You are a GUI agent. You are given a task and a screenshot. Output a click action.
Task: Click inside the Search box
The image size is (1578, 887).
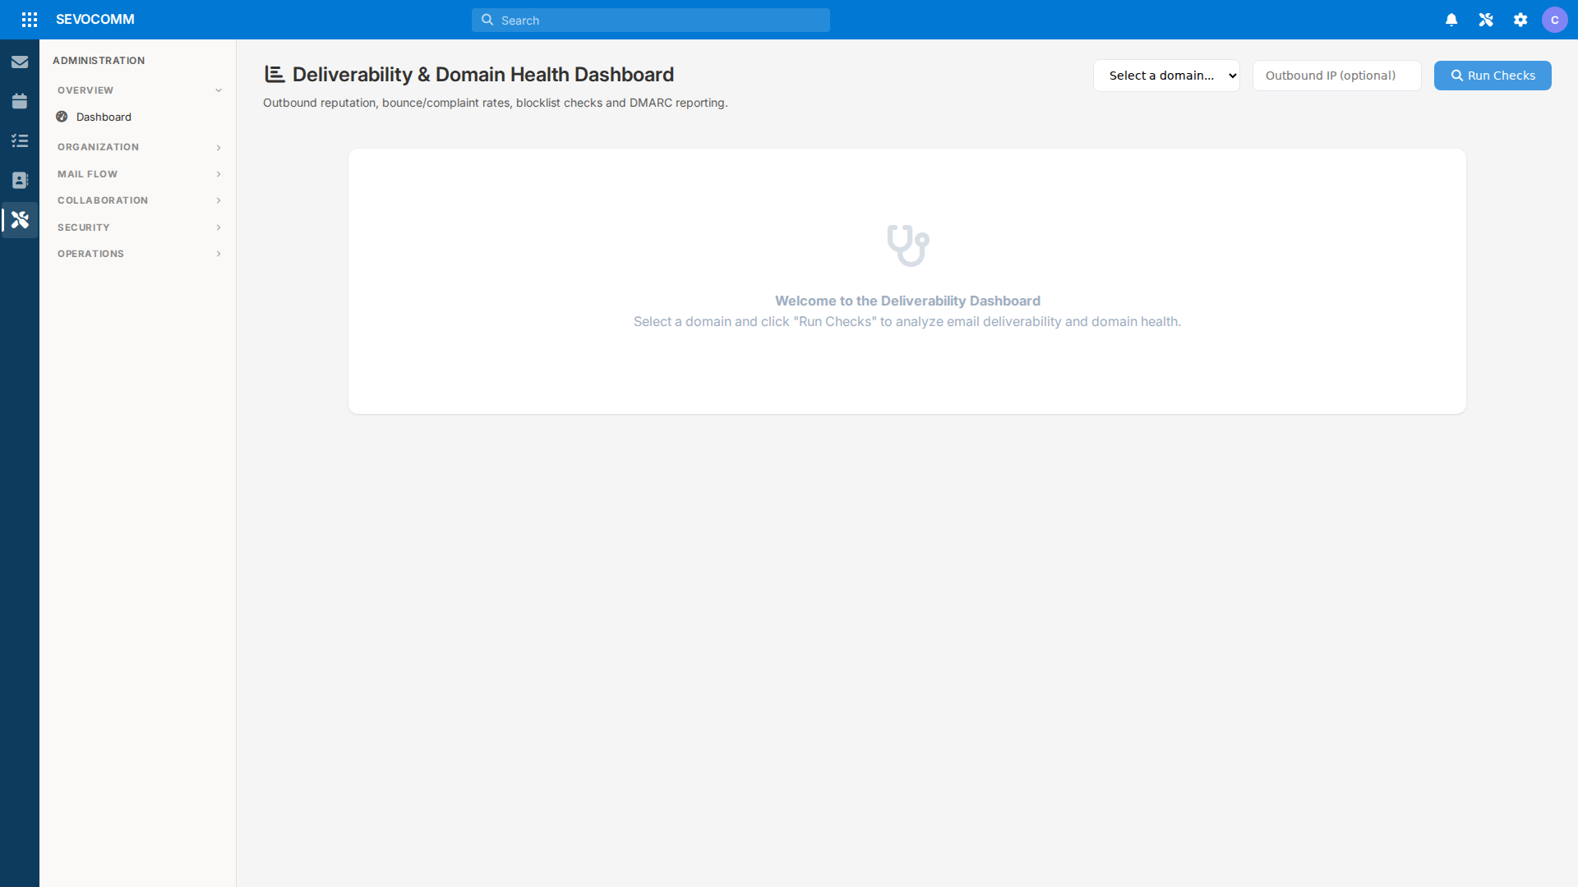click(649, 20)
